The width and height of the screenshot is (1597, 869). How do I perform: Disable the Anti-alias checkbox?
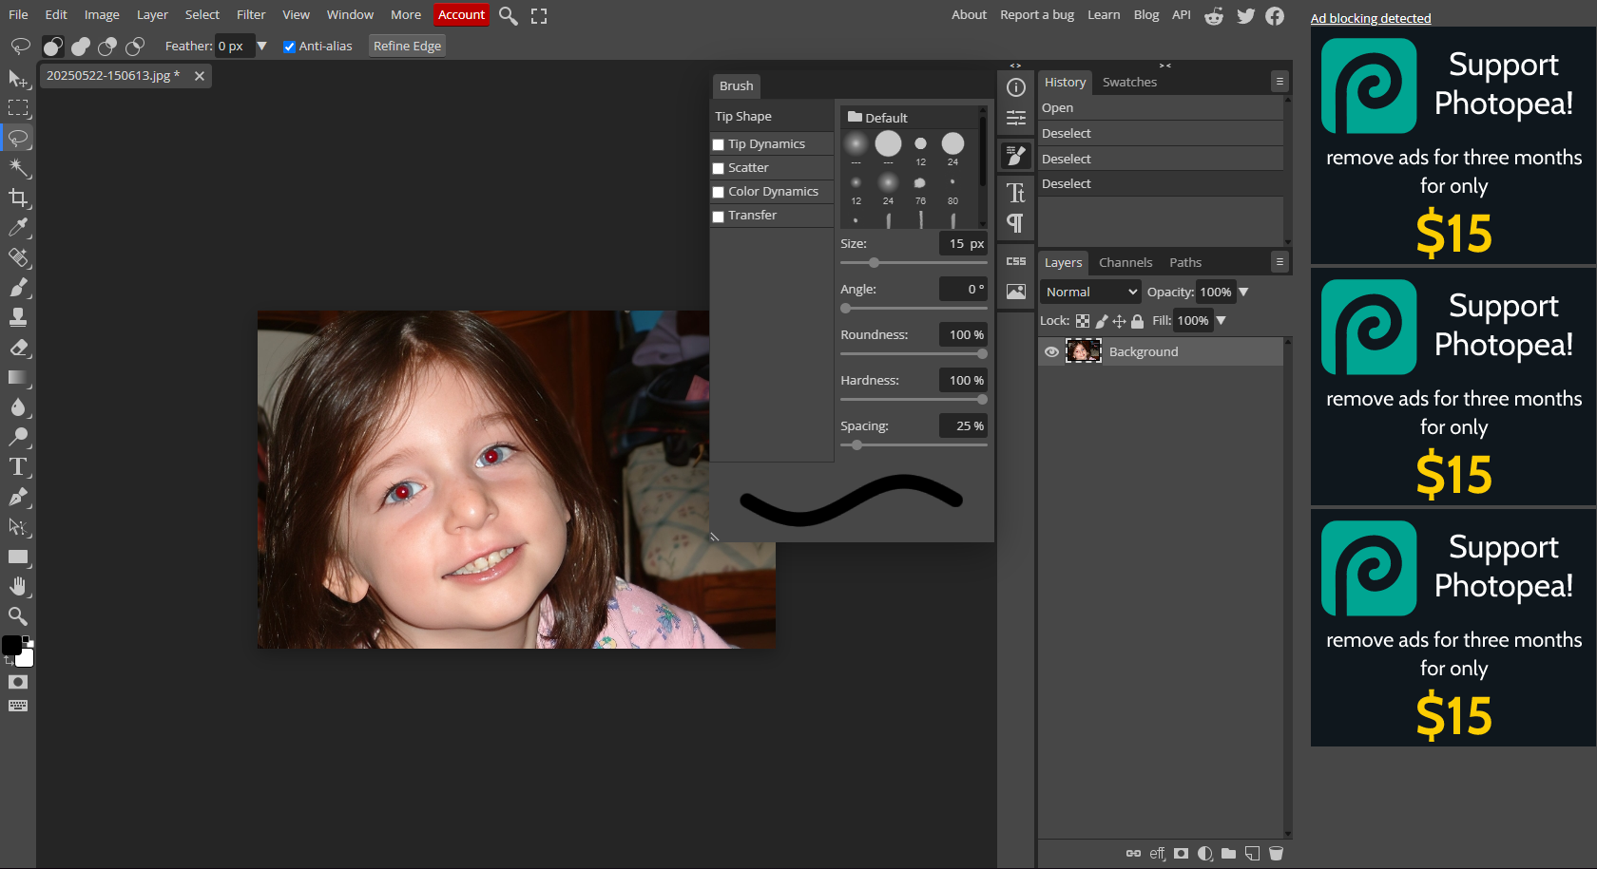[x=289, y=46]
